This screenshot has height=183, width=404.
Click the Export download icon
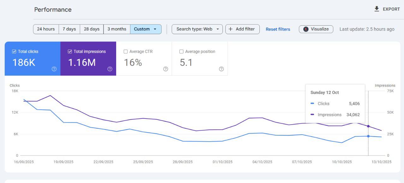[377, 9]
